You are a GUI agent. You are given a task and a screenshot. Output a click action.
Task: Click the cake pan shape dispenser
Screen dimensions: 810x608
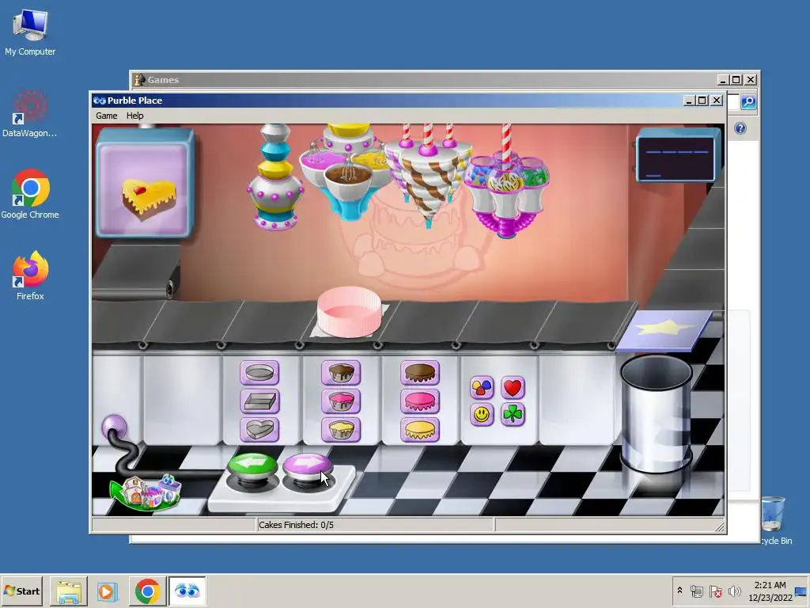pos(275,177)
